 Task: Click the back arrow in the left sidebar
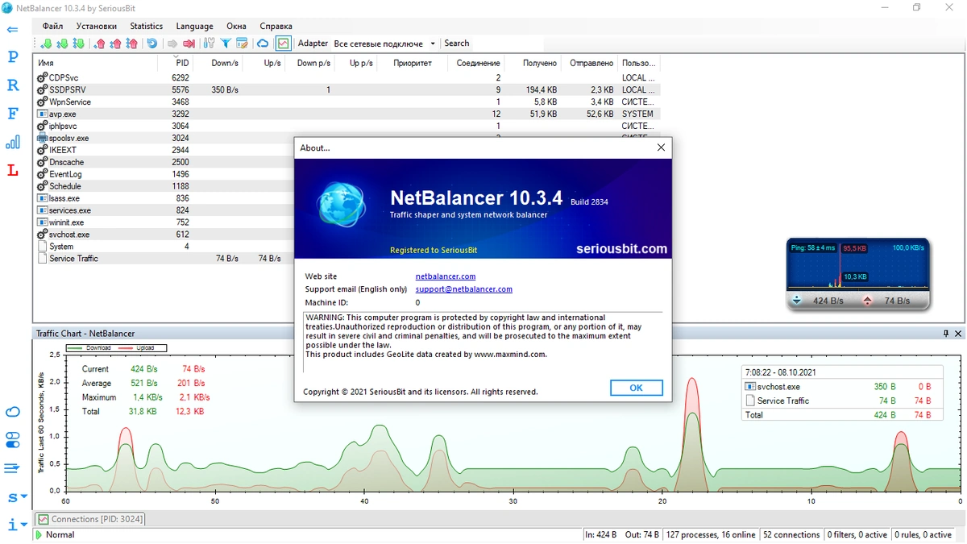[12, 30]
